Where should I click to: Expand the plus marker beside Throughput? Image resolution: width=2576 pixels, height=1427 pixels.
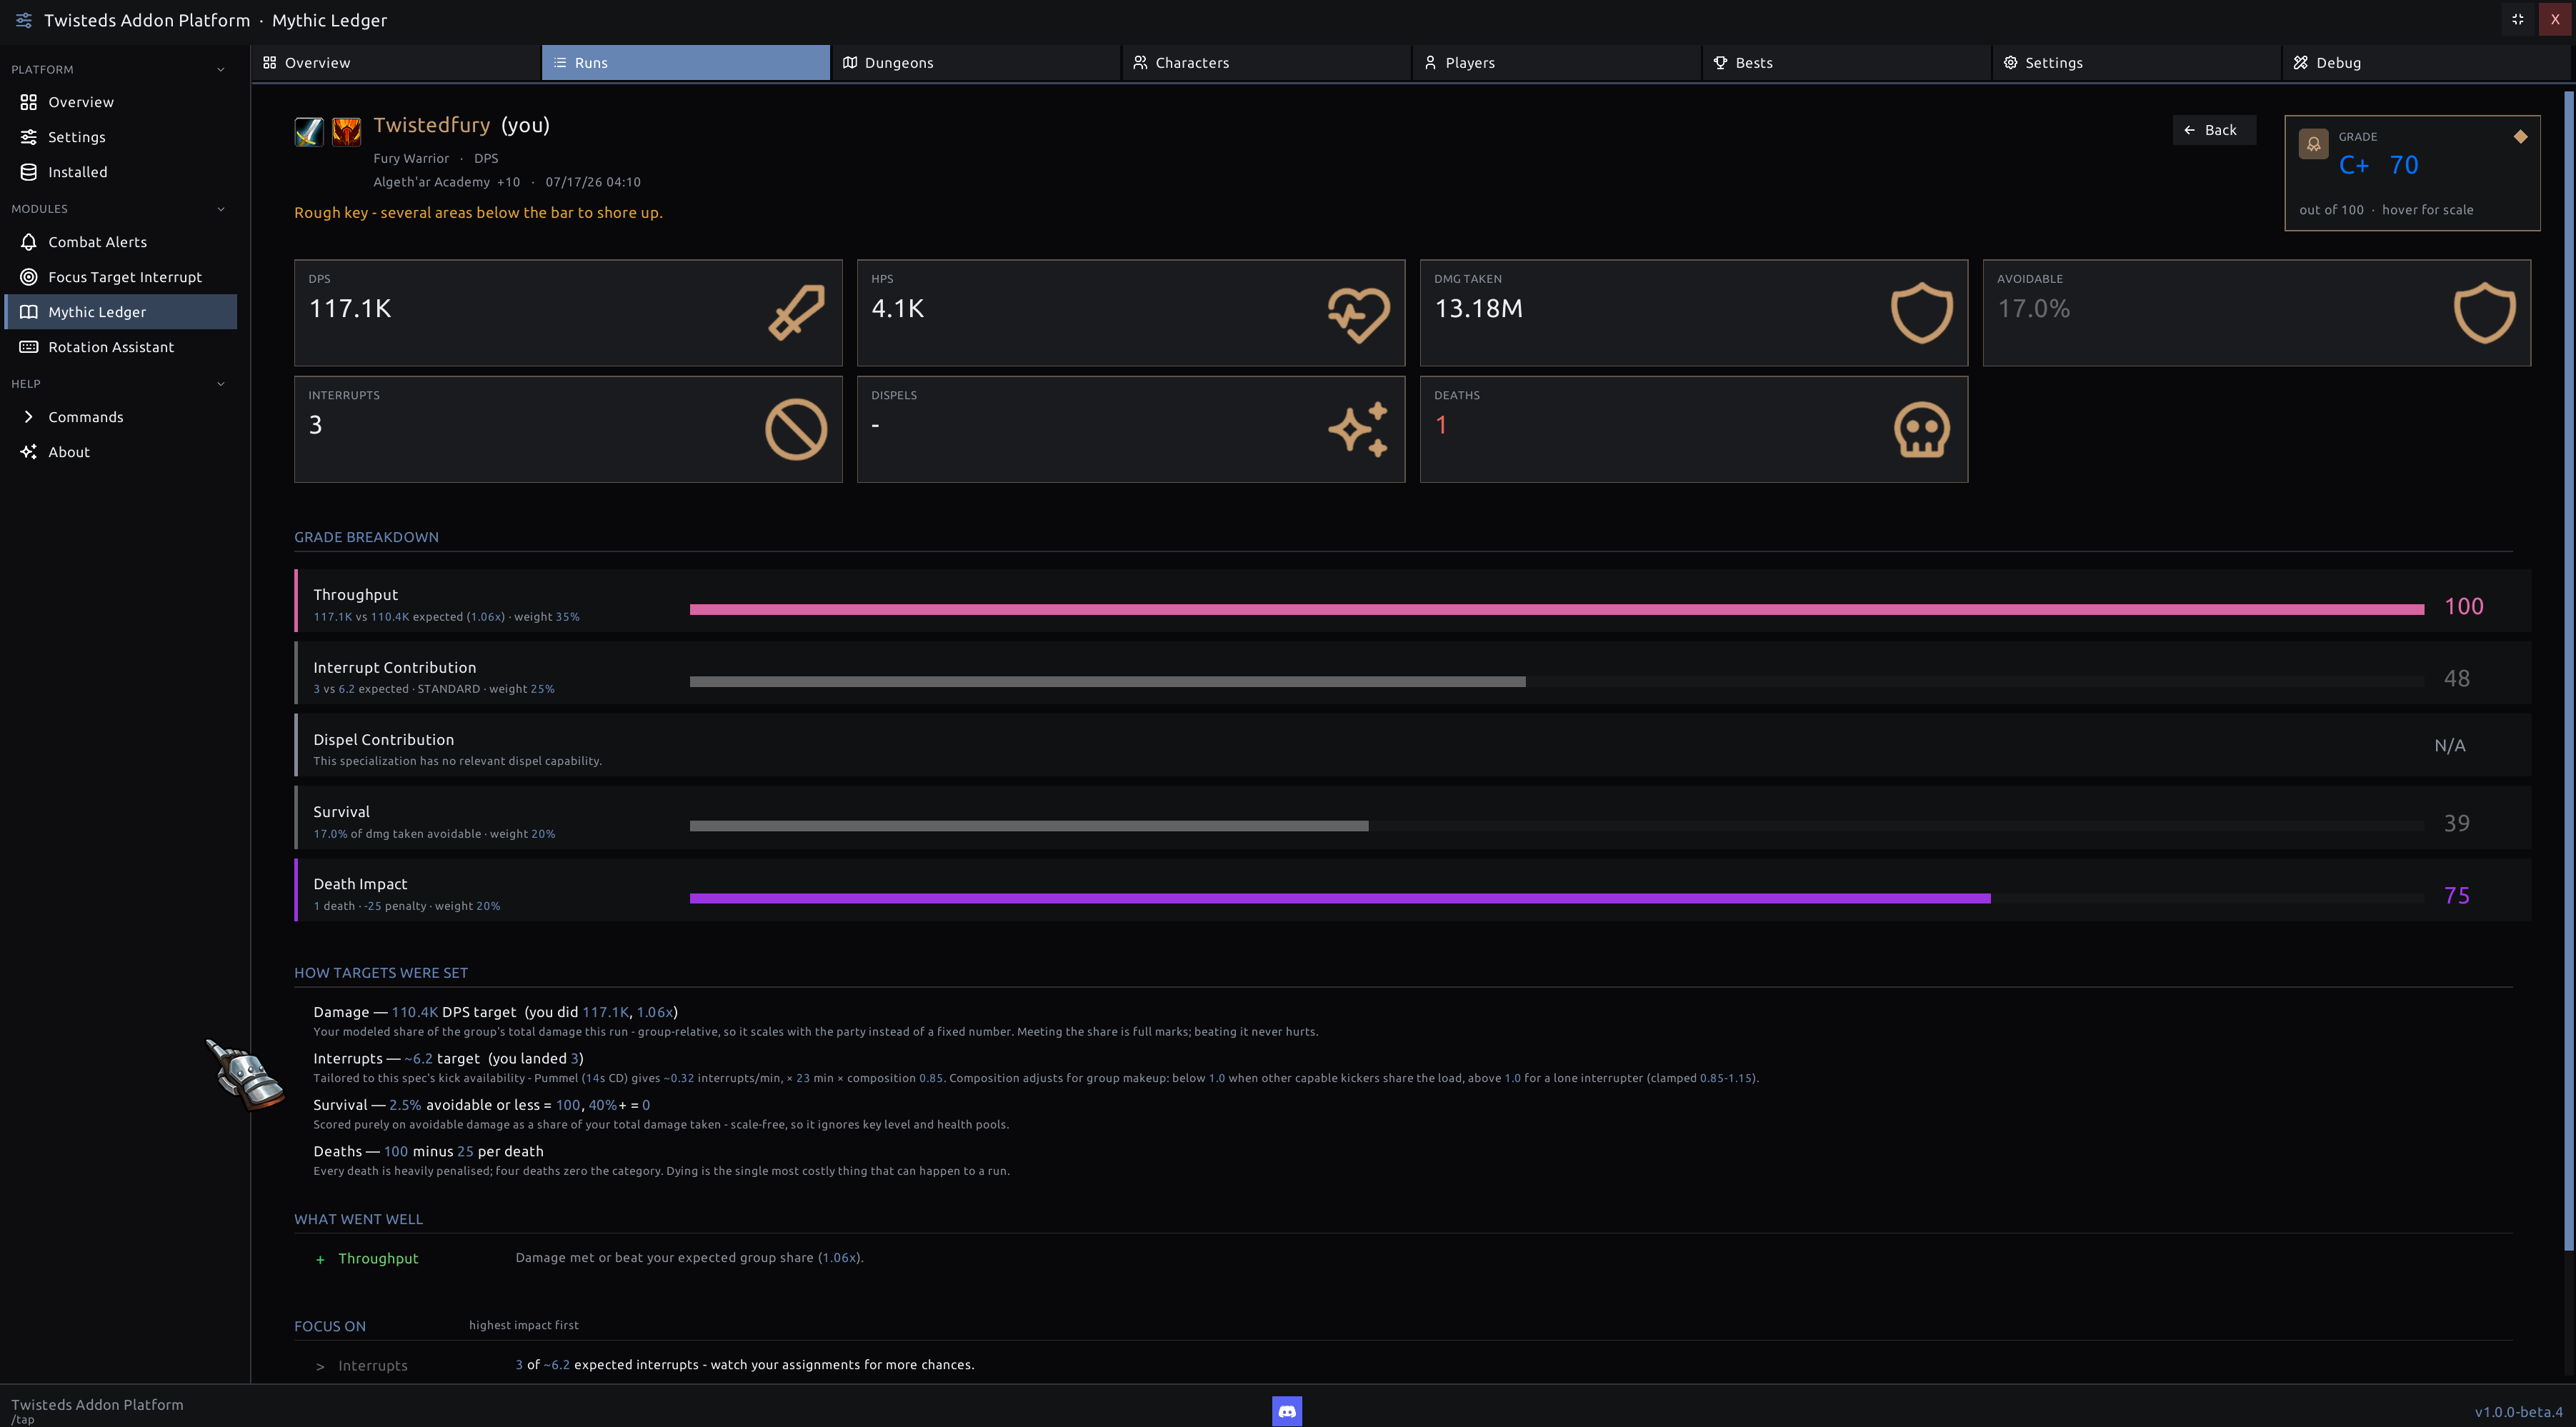click(x=320, y=1259)
